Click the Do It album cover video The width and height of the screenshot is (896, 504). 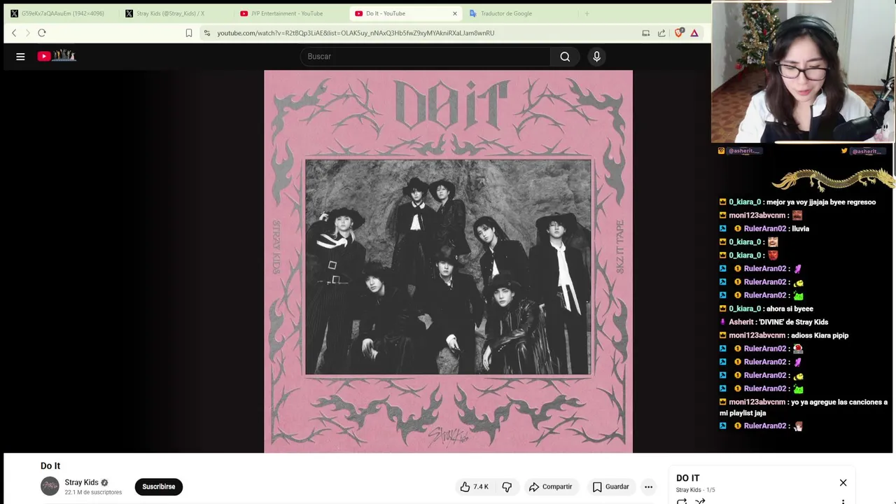pyautogui.click(x=448, y=261)
